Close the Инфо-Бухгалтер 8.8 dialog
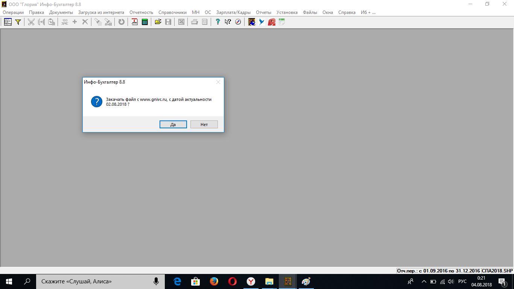This screenshot has width=514, height=289. 218,82
